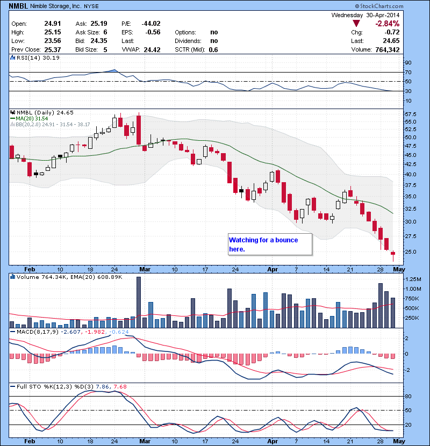430x446 pixels.
Task: Click the 70 level label on RSI axis
Action: [408, 72]
